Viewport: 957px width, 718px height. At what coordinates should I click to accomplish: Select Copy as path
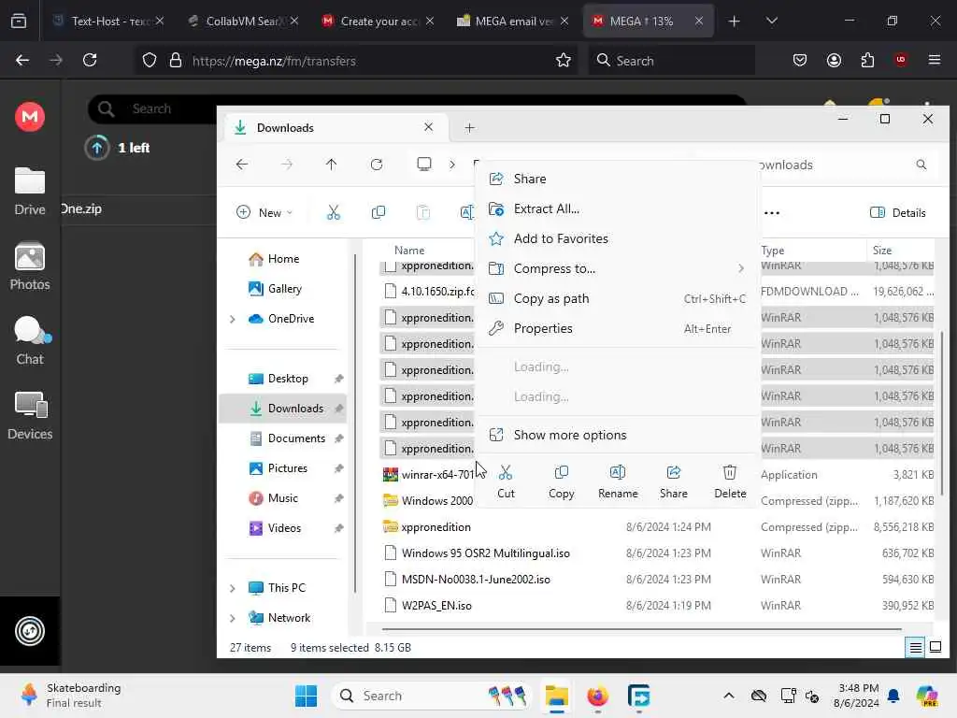[618, 298]
